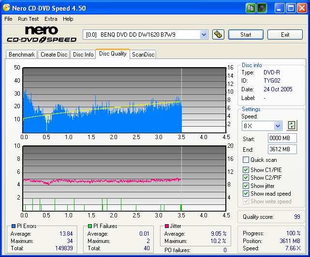Open the Run Test menu
The height and width of the screenshot is (257, 310).
28,19
